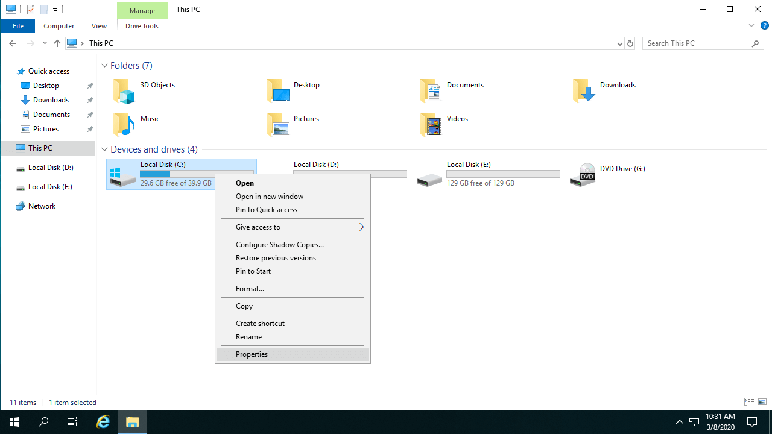
Task: Switch to large icons view in status bar
Action: (x=762, y=402)
